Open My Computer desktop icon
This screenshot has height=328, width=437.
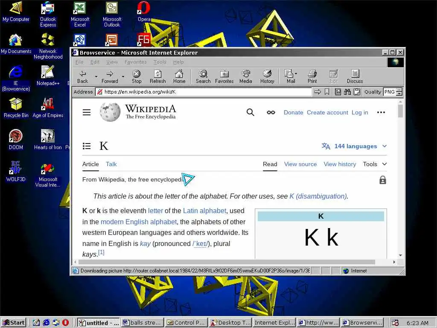click(16, 12)
